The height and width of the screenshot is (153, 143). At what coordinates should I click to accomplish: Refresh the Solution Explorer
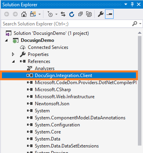coord(72,14)
